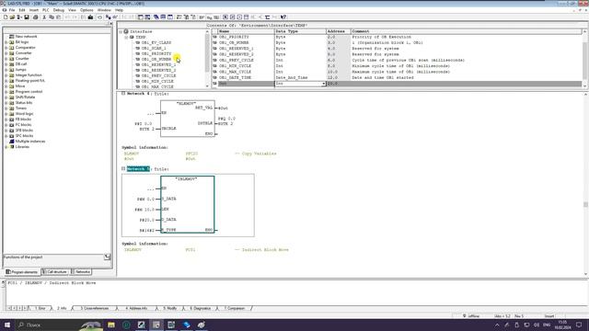Click the Cut scissors icon
Viewport: 589px width, 331px height.
[x=44, y=17]
